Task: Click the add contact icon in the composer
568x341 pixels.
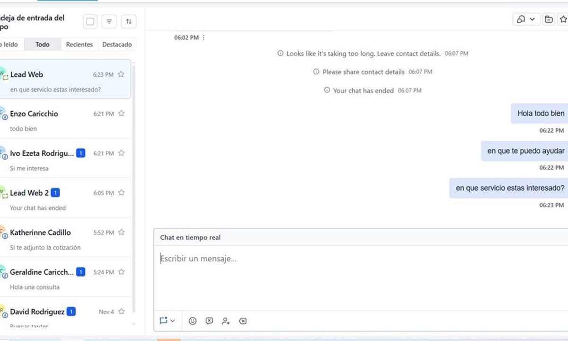Action: pos(226,321)
